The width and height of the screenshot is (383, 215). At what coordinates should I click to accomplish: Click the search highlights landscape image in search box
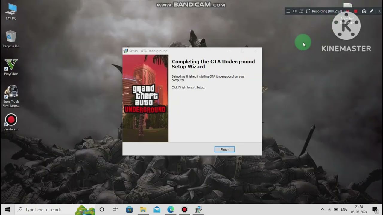coord(85,210)
